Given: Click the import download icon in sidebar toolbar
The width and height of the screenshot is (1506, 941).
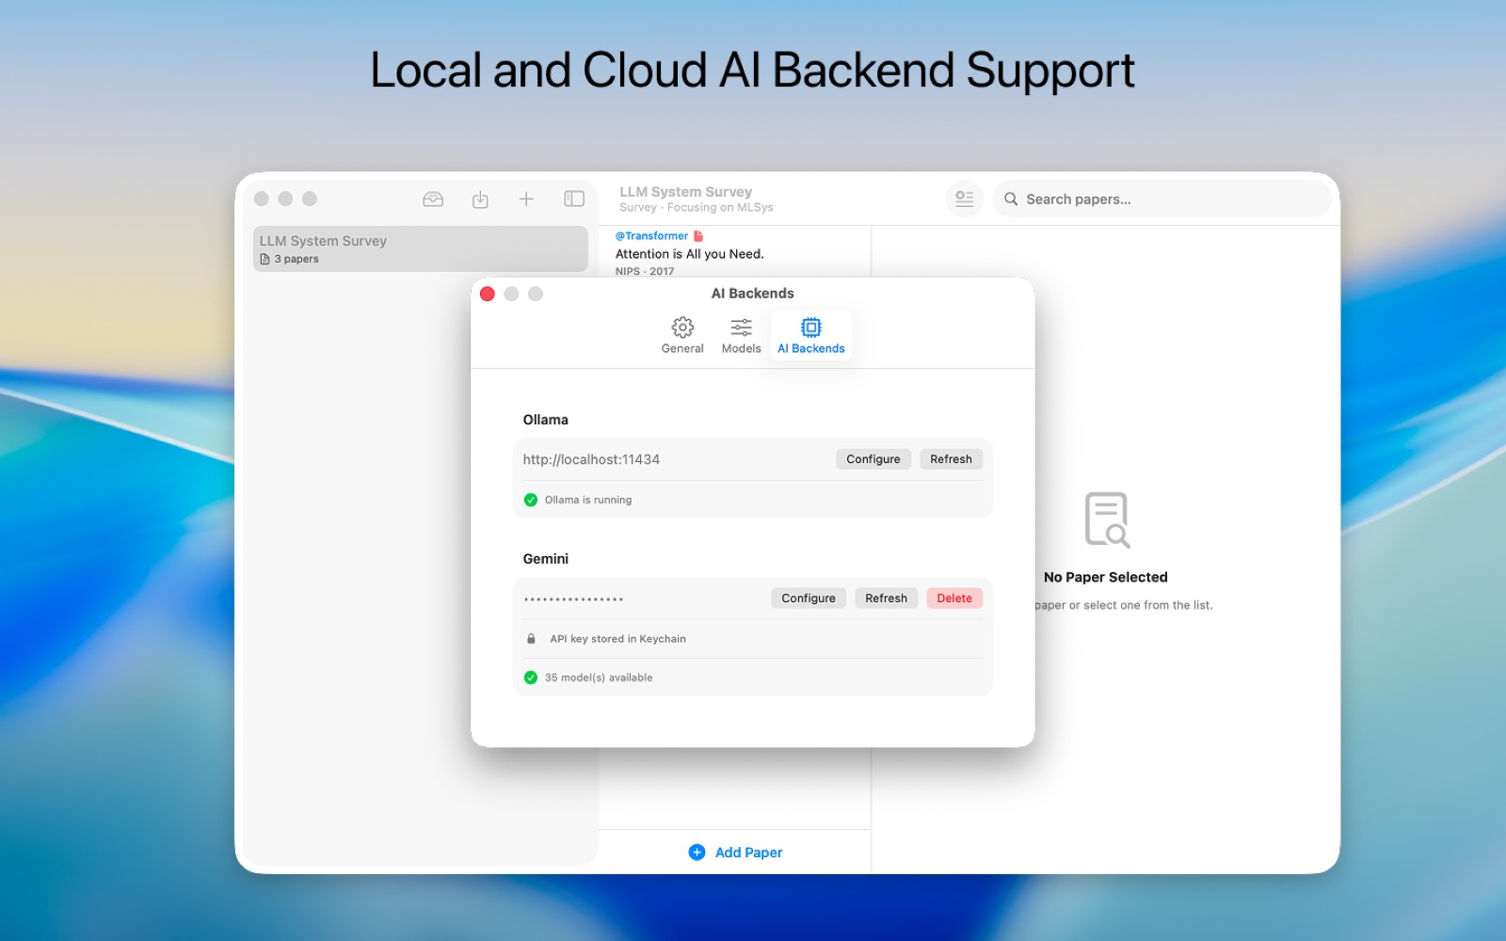Looking at the screenshot, I should [480, 199].
